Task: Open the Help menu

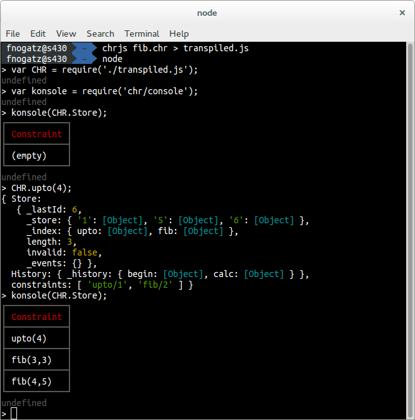Action: click(179, 34)
